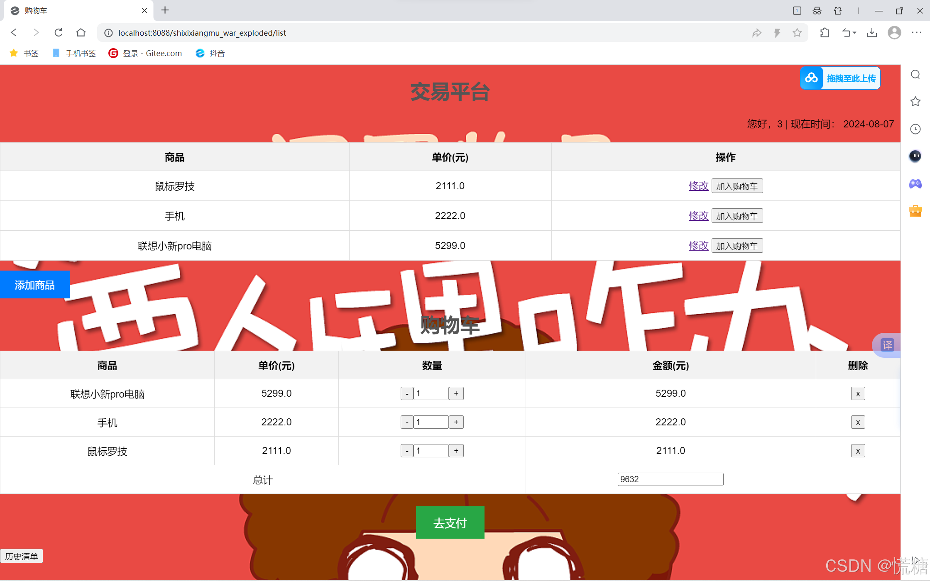The width and height of the screenshot is (930, 581).
Task: Decrease quantity of 联想小新pro电脑
Action: tap(407, 393)
